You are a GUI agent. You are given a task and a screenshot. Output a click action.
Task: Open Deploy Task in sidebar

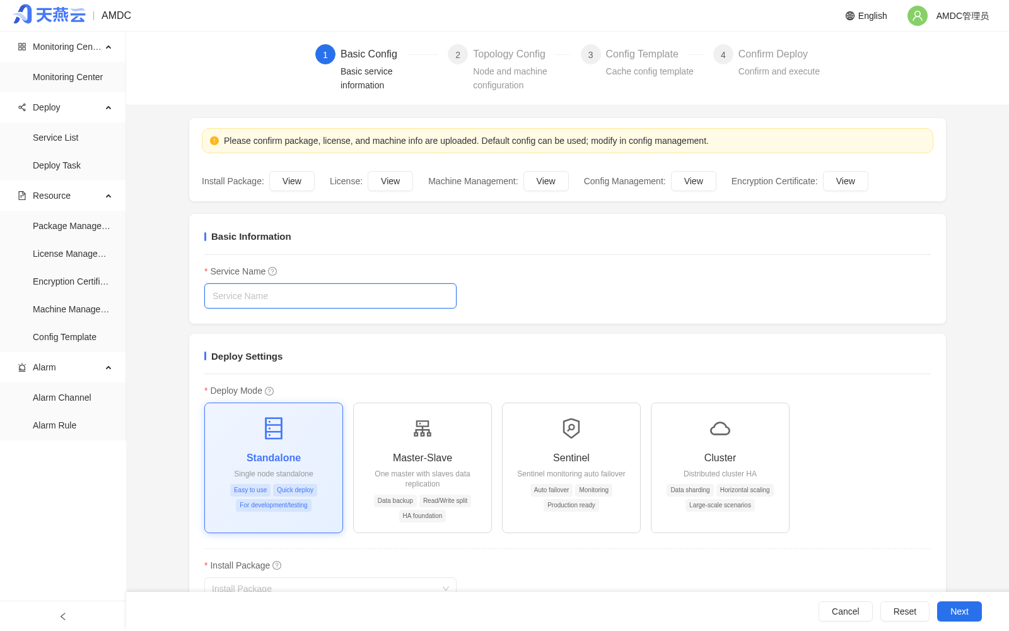[63, 165]
